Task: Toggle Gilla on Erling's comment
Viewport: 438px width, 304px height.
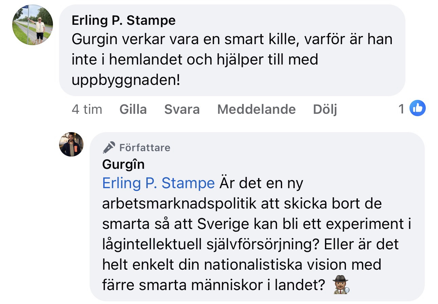Action: [x=133, y=109]
